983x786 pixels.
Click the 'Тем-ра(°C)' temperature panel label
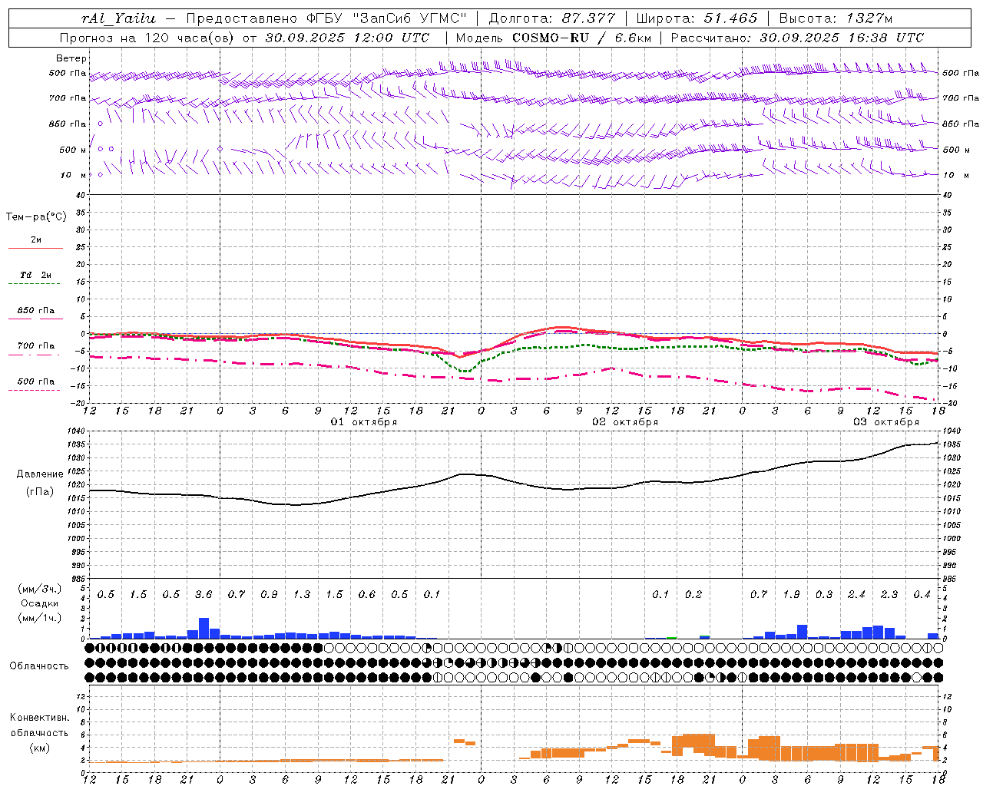click(x=36, y=217)
